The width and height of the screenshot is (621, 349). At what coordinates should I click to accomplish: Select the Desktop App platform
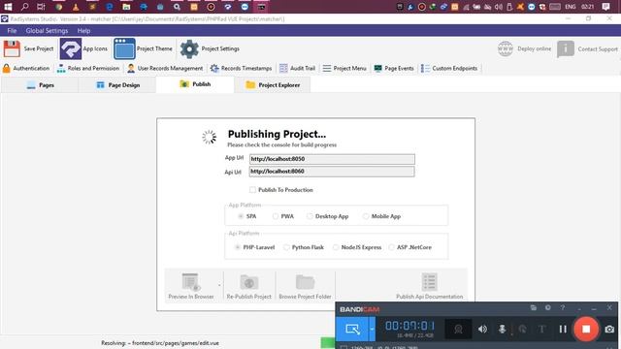point(310,216)
